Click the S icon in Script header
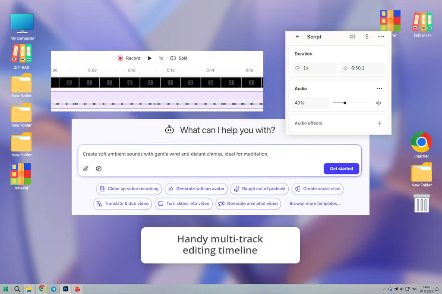 (x=367, y=37)
